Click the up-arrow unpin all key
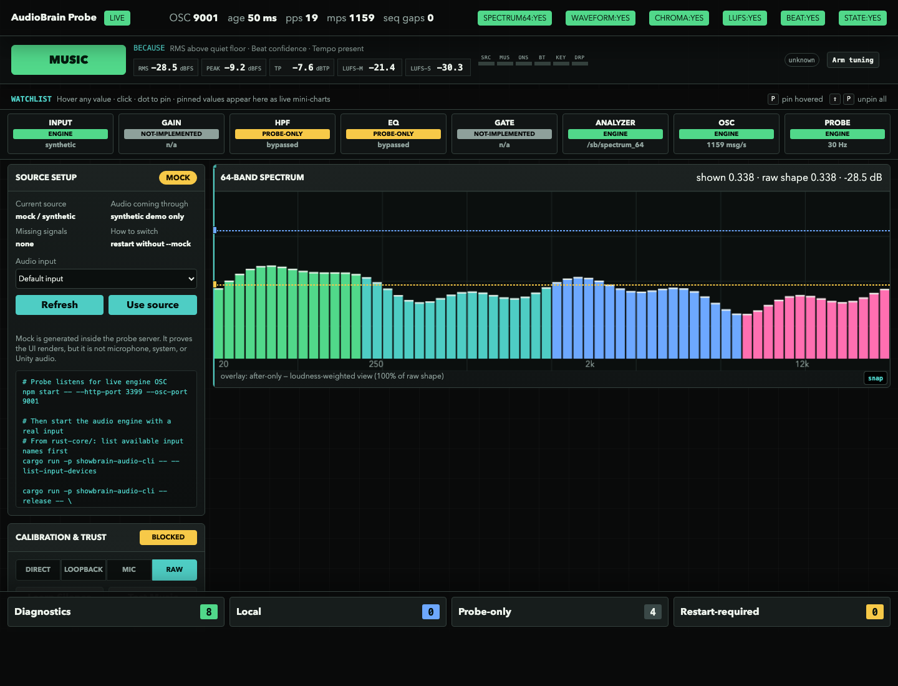This screenshot has width=898, height=686. [834, 99]
